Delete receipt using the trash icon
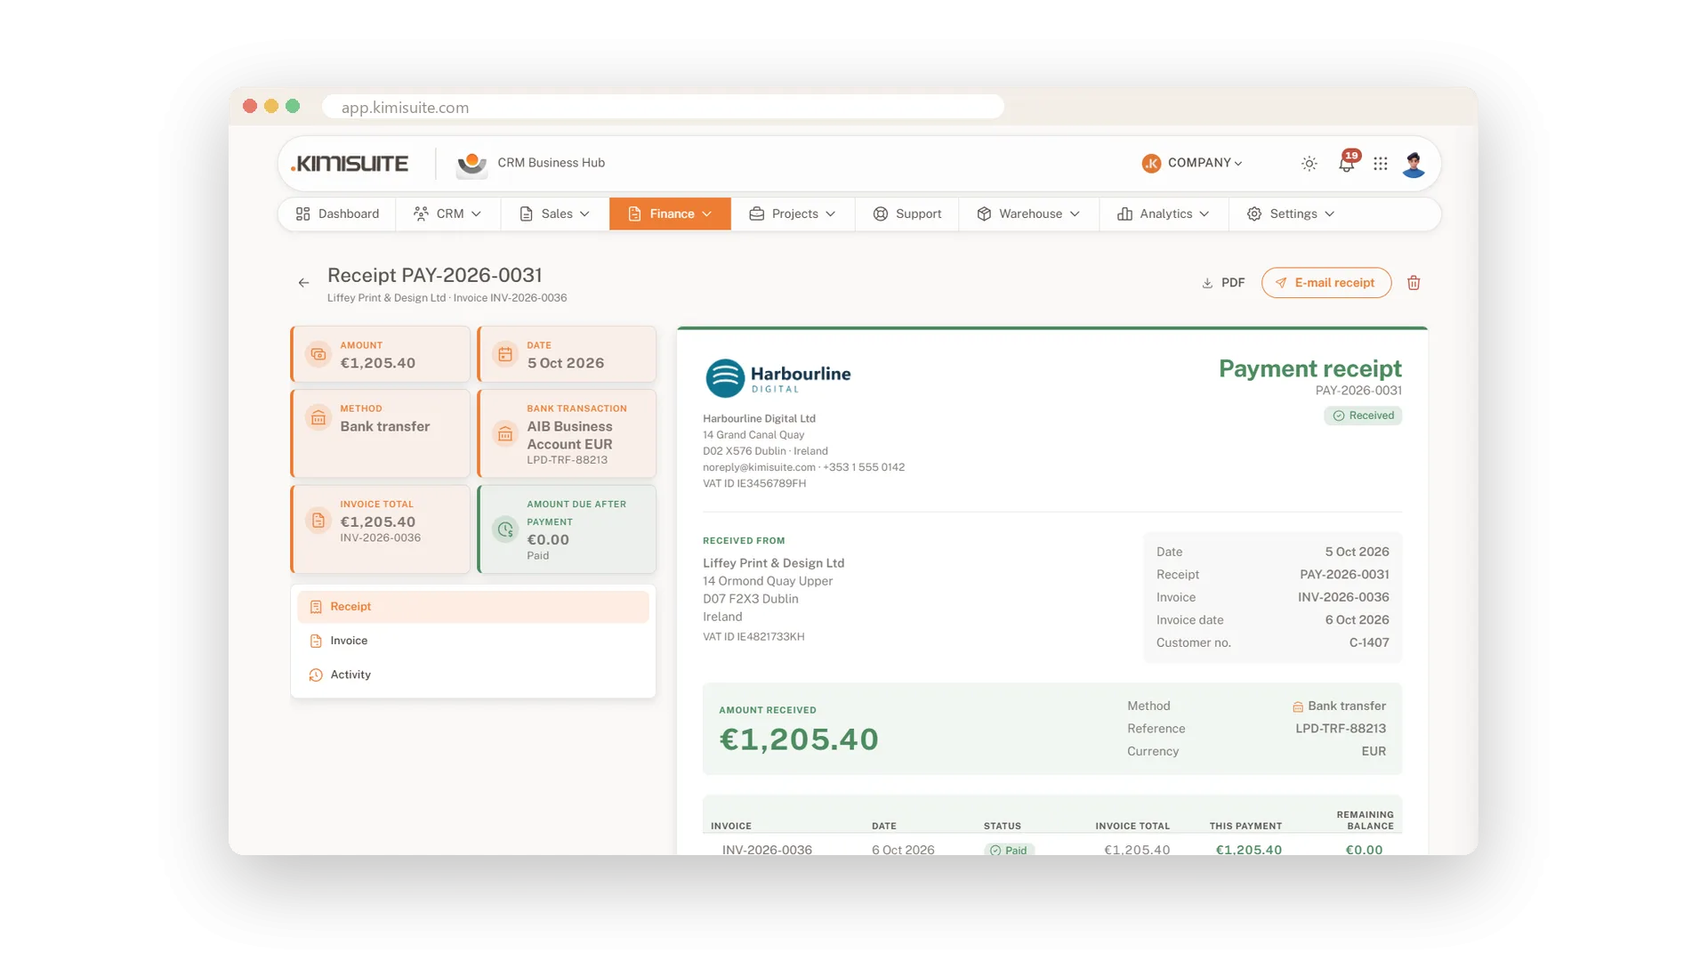Image resolution: width=1708 pixels, height=961 pixels. coord(1414,283)
